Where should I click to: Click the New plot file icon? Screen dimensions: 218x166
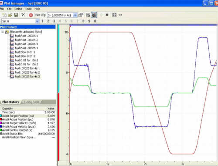5,15
